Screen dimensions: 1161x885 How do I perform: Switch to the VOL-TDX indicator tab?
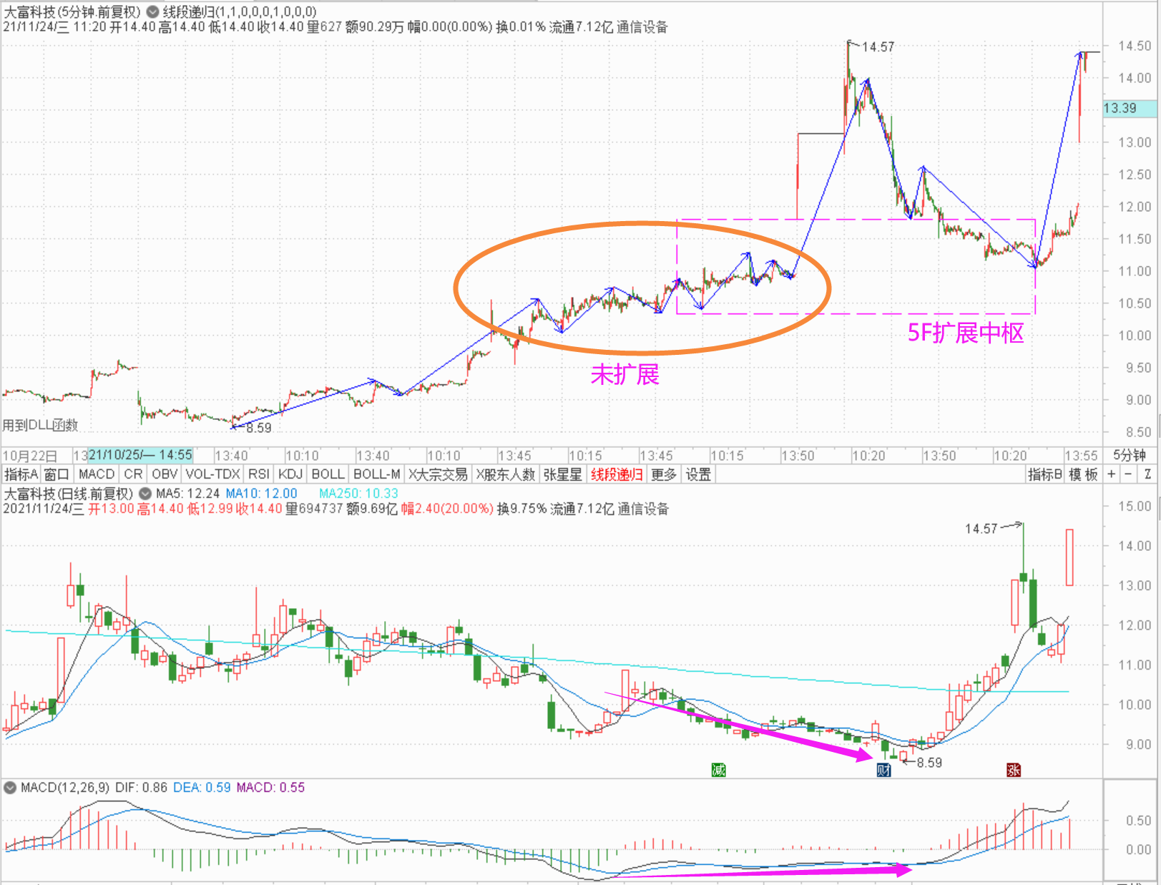[x=212, y=474]
